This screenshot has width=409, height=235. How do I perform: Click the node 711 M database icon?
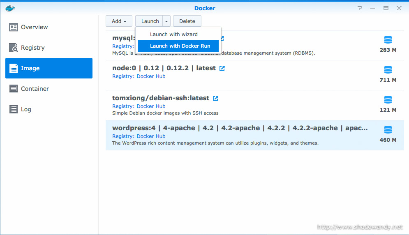pos(388,70)
